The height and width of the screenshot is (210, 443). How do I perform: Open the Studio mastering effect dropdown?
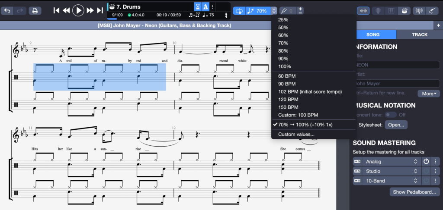[x=392, y=171]
